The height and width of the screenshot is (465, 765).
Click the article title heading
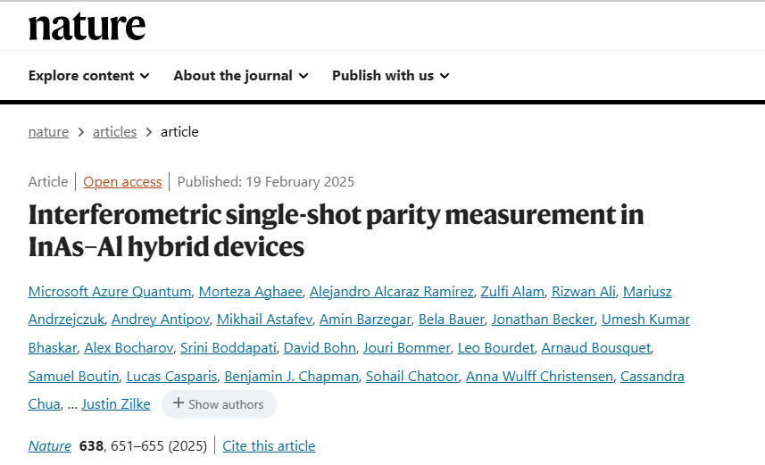336,230
